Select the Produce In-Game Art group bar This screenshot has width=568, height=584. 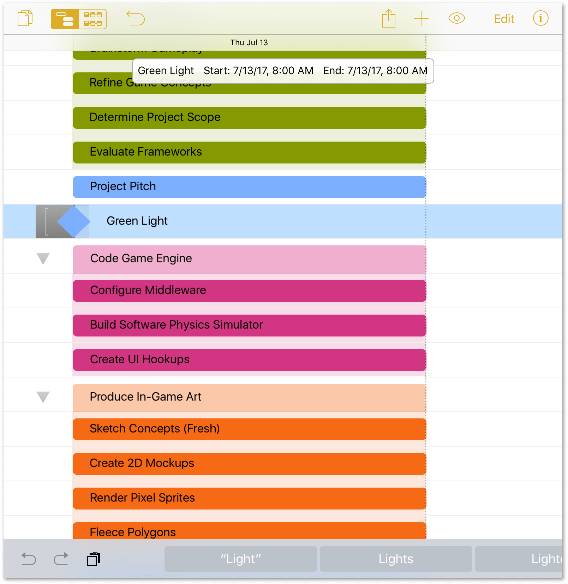pyautogui.click(x=249, y=398)
